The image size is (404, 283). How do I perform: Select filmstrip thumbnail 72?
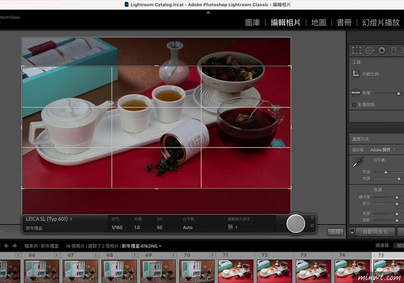pyautogui.click(x=275, y=271)
